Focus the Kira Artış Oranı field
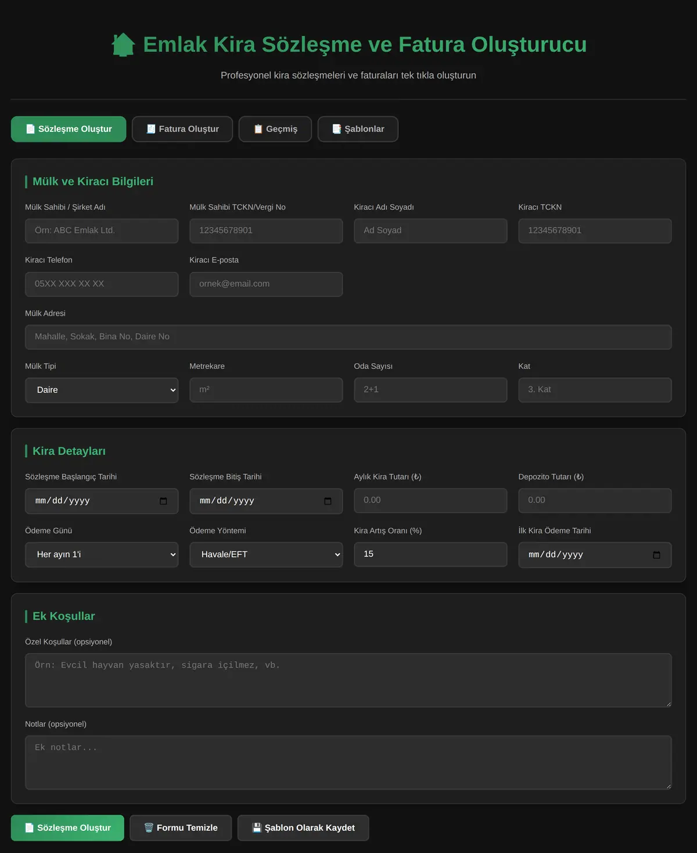 pyautogui.click(x=430, y=554)
